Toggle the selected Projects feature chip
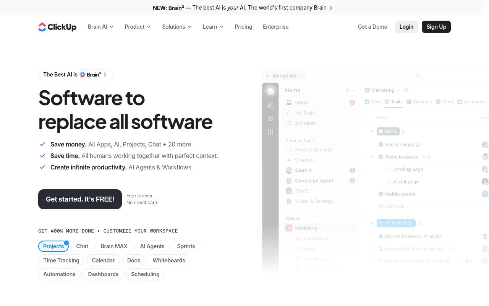This screenshot has height=306, width=489. [53, 246]
